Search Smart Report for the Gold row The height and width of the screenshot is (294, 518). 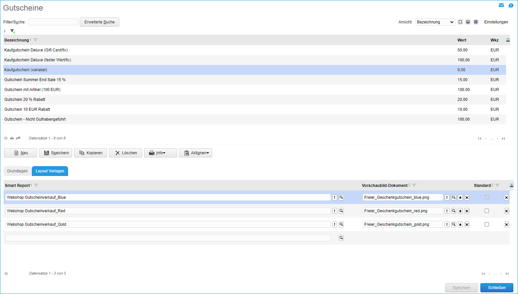(x=341, y=224)
